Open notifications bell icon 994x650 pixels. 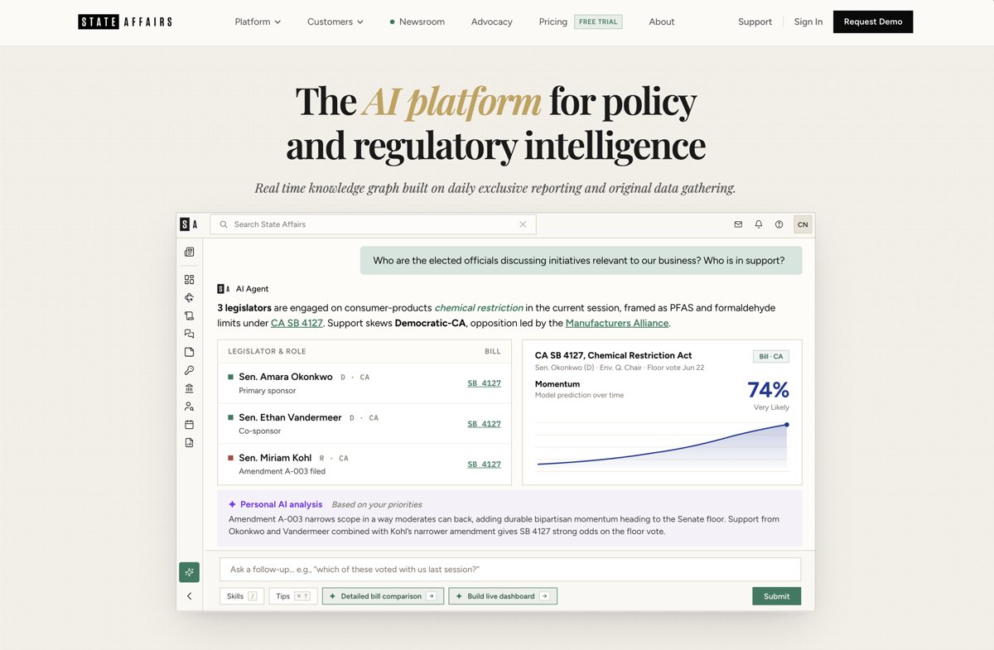point(759,224)
